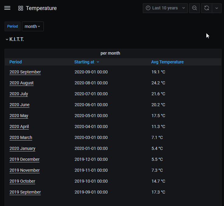Viewport: 224px width, 206px height.
Task: Open the 2020 April link
Action: pos(19,127)
